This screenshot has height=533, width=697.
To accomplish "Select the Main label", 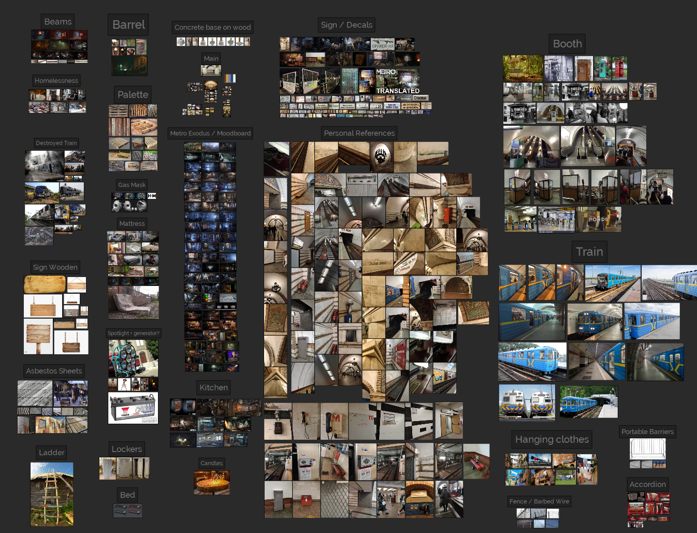I will coord(211,59).
